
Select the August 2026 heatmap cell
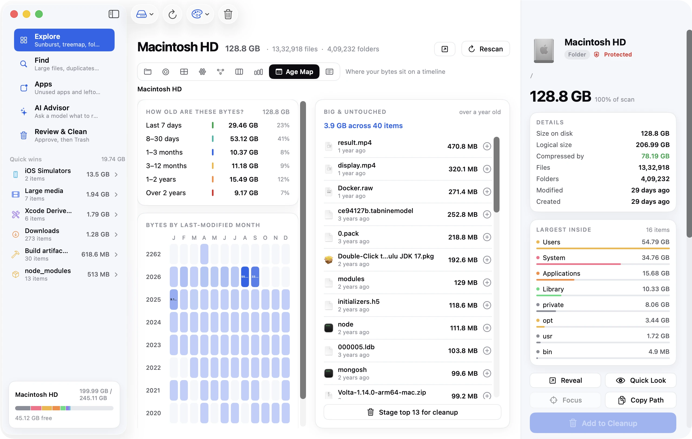[x=245, y=277]
